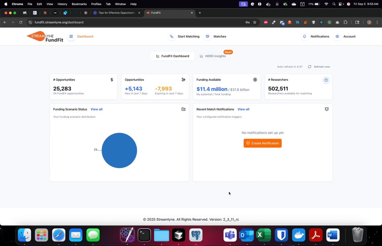Click the New! badge
Screen dimensions: 382x246
click(x=228, y=52)
